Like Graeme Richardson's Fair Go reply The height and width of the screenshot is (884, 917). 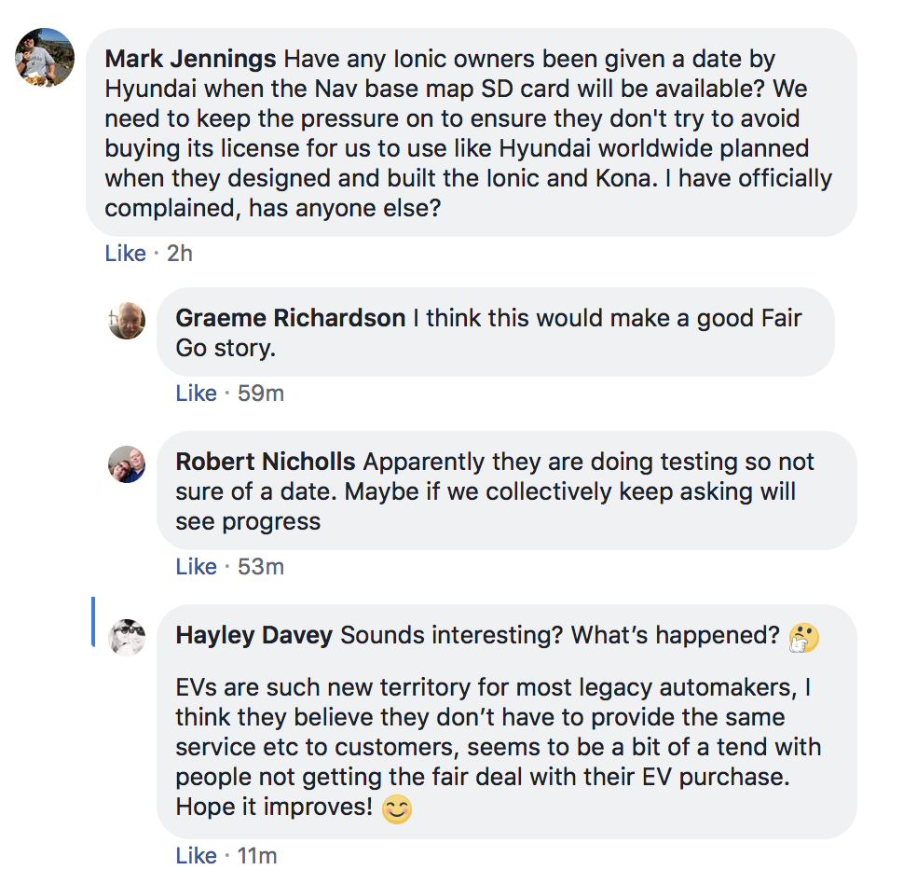click(x=196, y=394)
